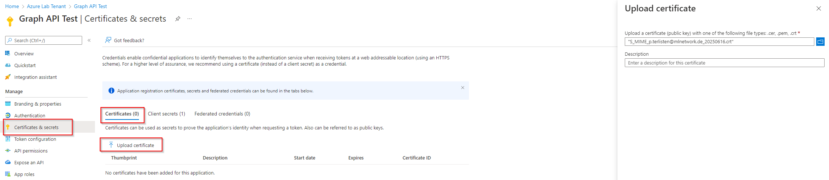Open API permissions
Viewport: 829px width, 180px height.
point(31,151)
